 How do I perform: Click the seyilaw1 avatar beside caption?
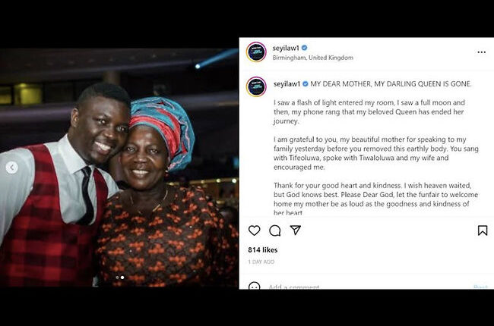(256, 86)
